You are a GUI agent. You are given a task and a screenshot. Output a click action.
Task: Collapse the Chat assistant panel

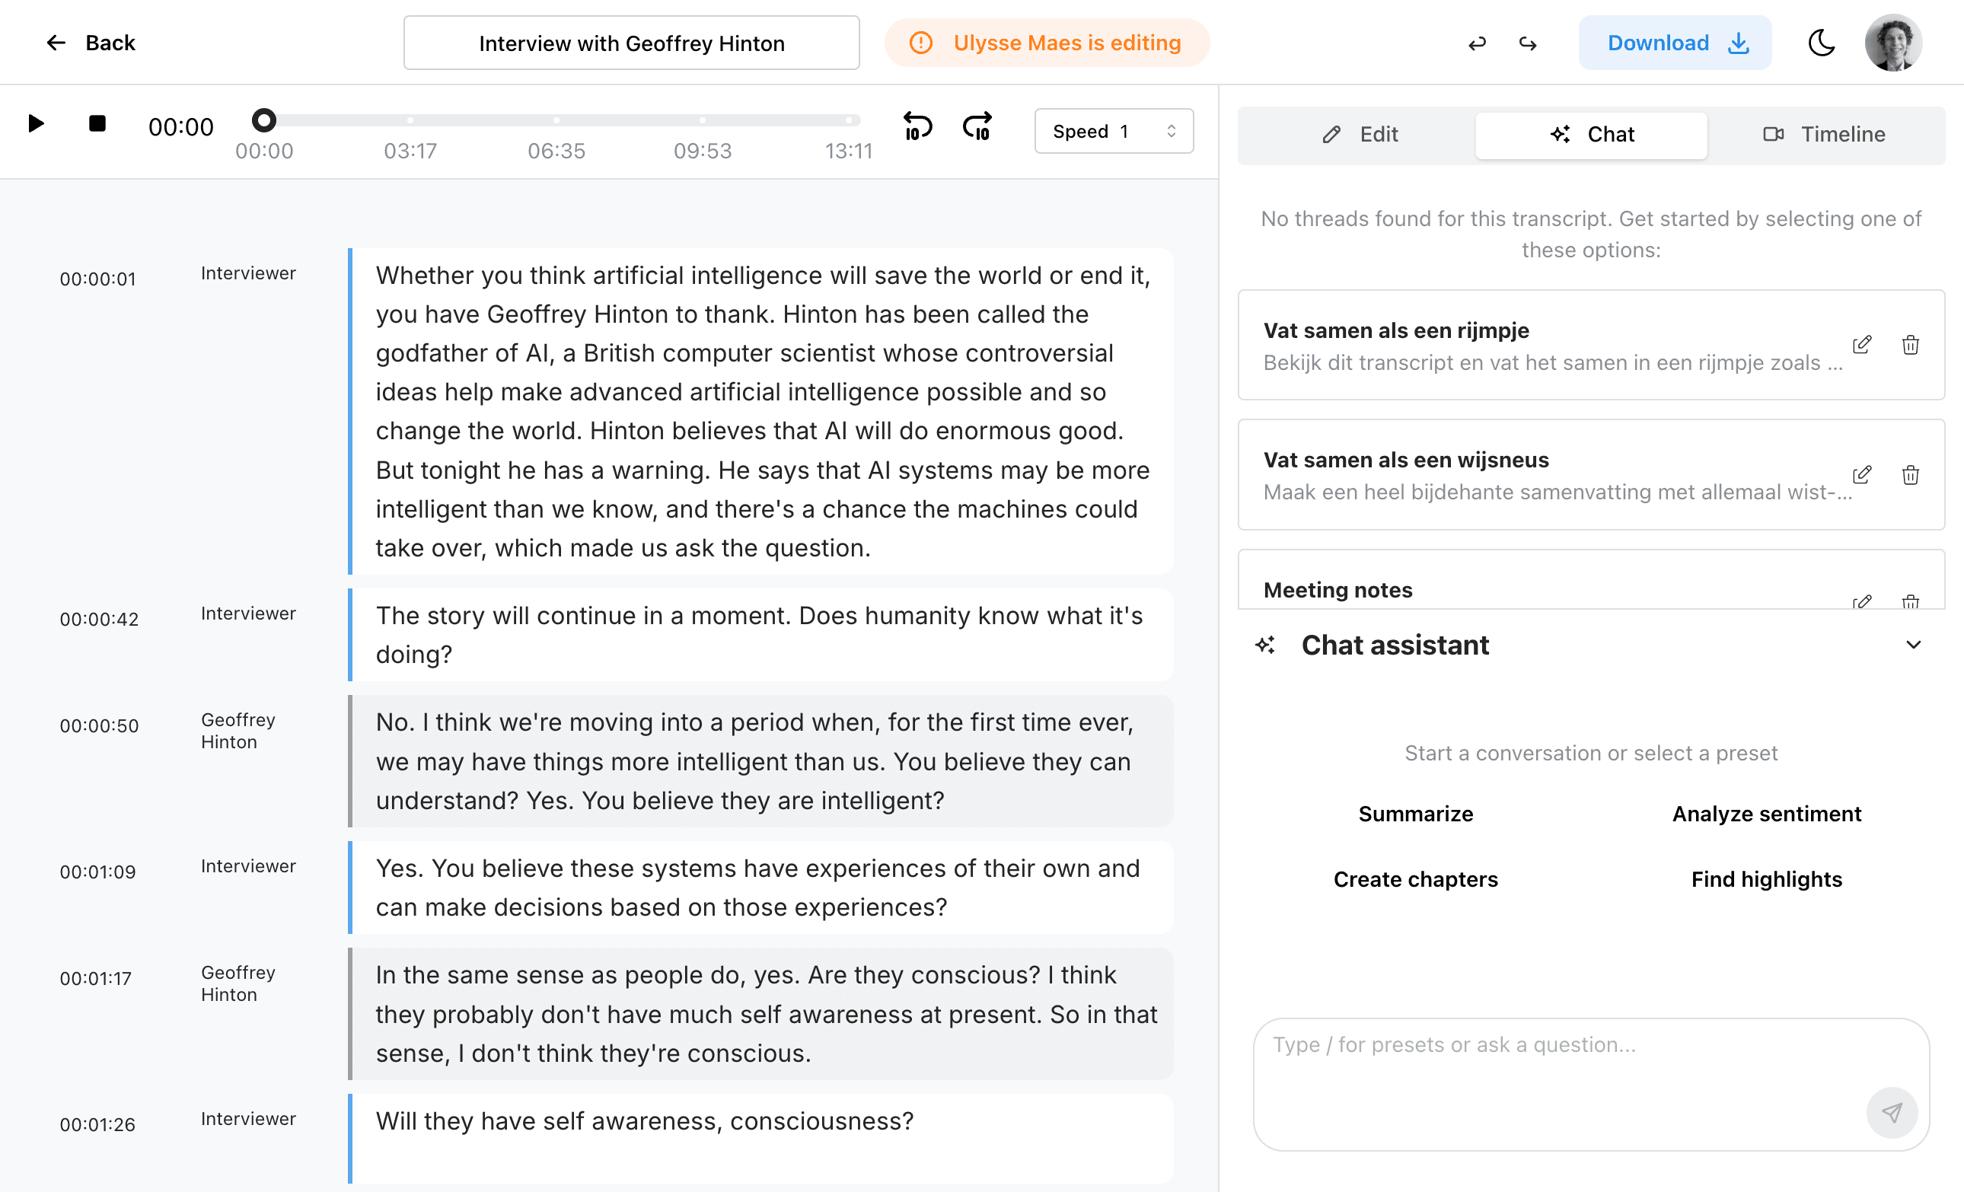tap(1913, 645)
